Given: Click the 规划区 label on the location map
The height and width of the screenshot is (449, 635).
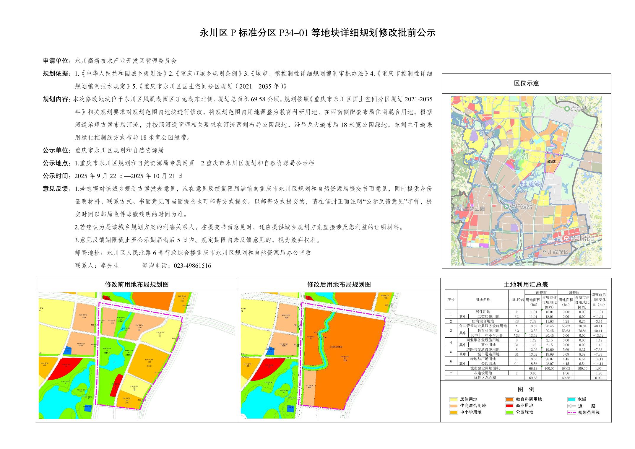Looking at the screenshot, I should tap(551, 162).
